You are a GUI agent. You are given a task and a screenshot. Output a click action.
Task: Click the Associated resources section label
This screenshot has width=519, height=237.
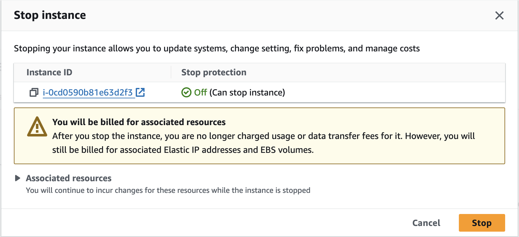(x=69, y=178)
